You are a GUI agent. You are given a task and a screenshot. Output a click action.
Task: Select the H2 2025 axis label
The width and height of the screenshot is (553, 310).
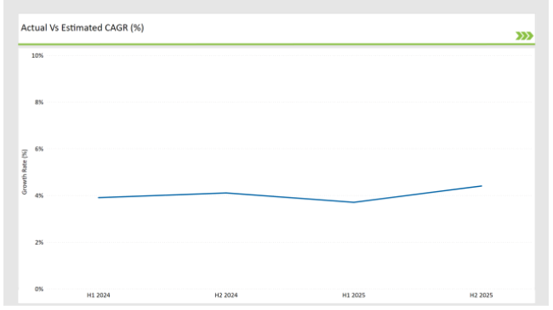tap(481, 296)
